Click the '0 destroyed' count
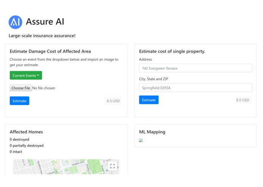 tap(19, 139)
